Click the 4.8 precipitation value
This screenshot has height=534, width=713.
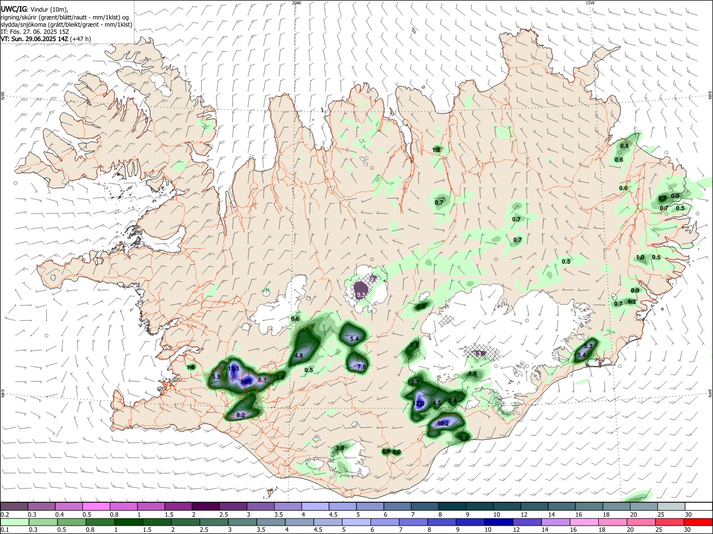299,355
